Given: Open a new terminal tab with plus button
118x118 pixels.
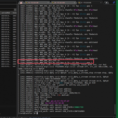Looking at the screenshot, I should 106,3.
